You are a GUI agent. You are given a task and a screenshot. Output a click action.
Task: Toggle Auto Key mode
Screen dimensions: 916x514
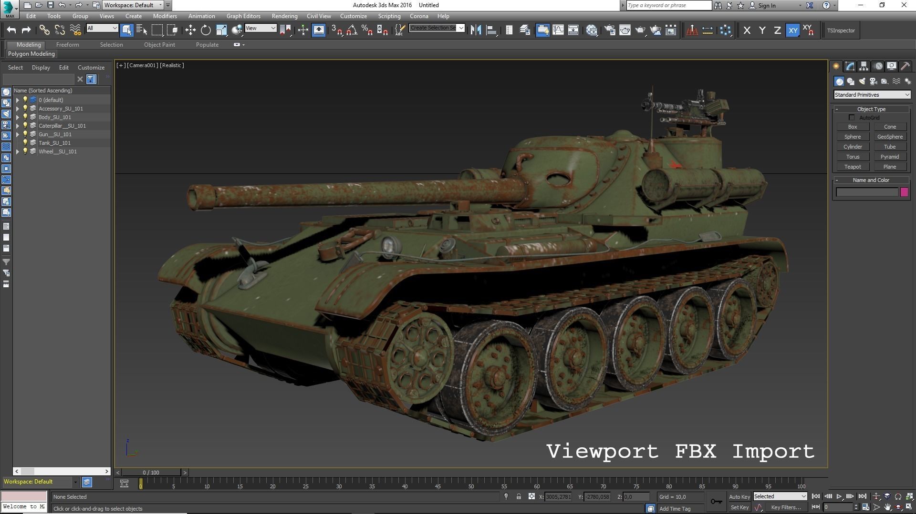coord(739,496)
